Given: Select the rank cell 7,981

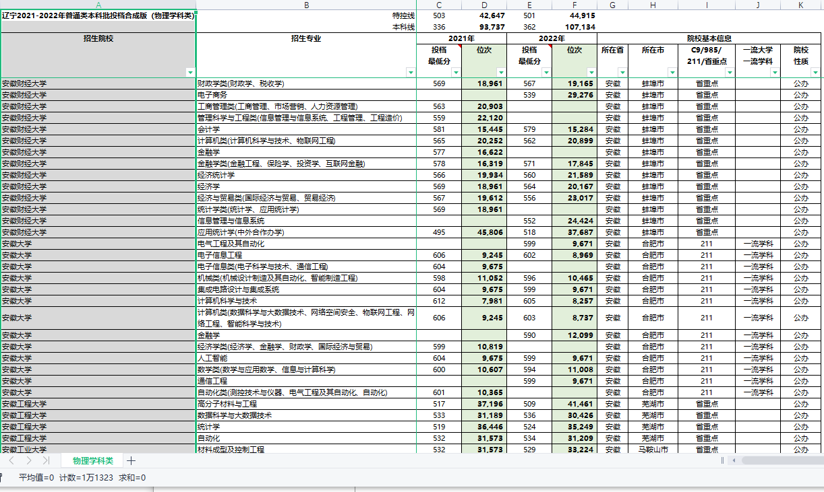Looking at the screenshot, I should click(x=484, y=301).
